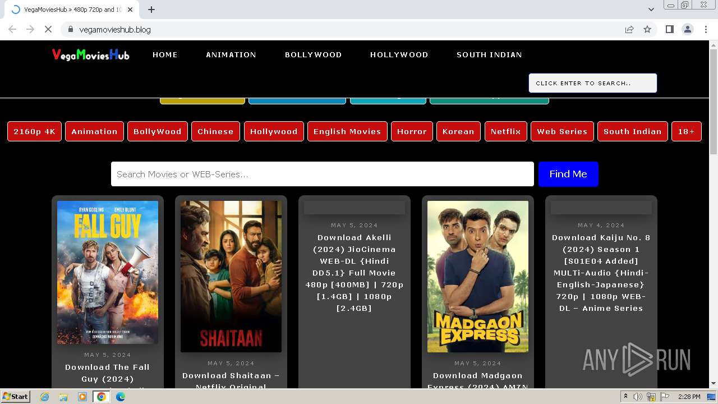
Task: Open the SOUTH INDIAN menu item
Action: pos(489,55)
